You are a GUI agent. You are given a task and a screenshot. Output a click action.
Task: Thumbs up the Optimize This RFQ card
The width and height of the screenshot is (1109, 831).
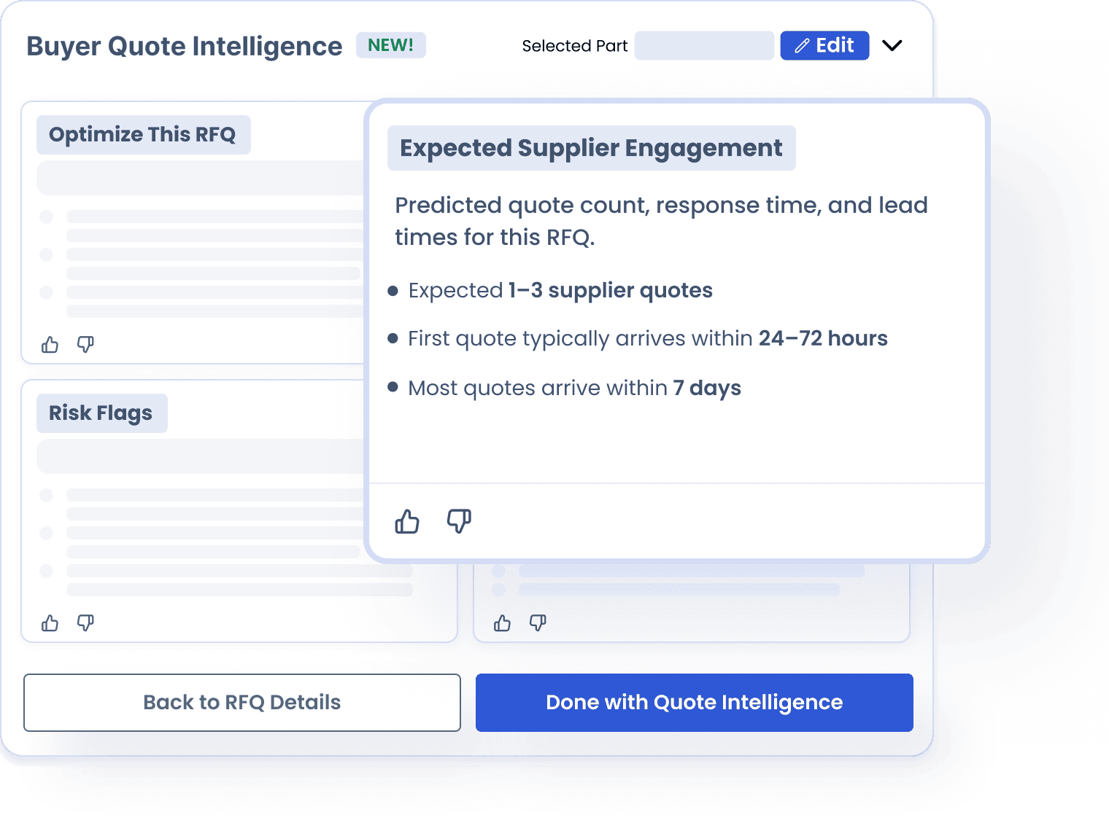click(x=50, y=344)
